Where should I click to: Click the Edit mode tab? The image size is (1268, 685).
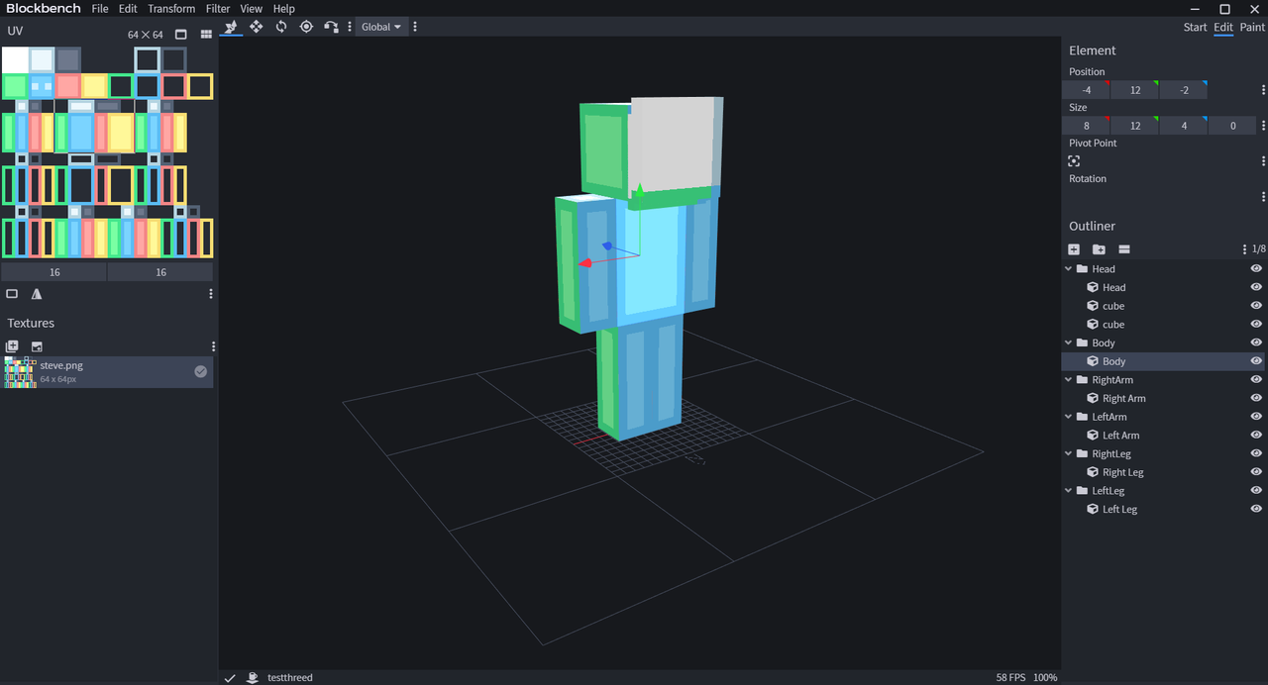(1223, 27)
